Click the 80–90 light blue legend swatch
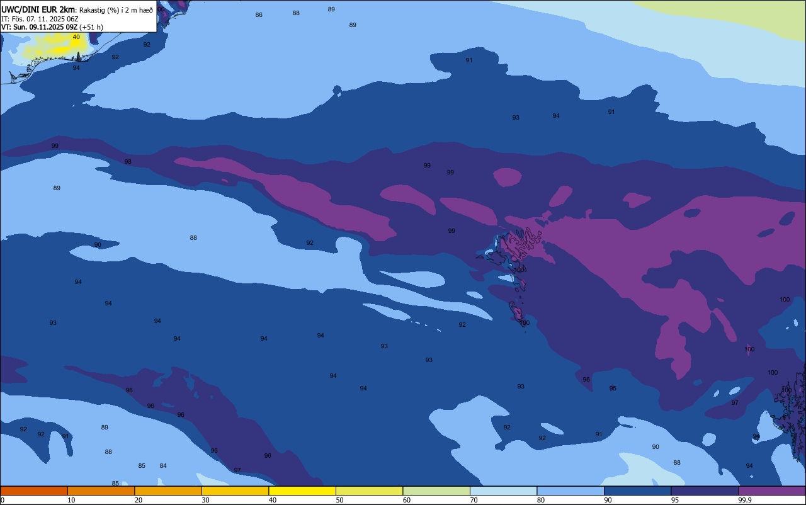Screen dimensions: 806x505 (570, 491)
